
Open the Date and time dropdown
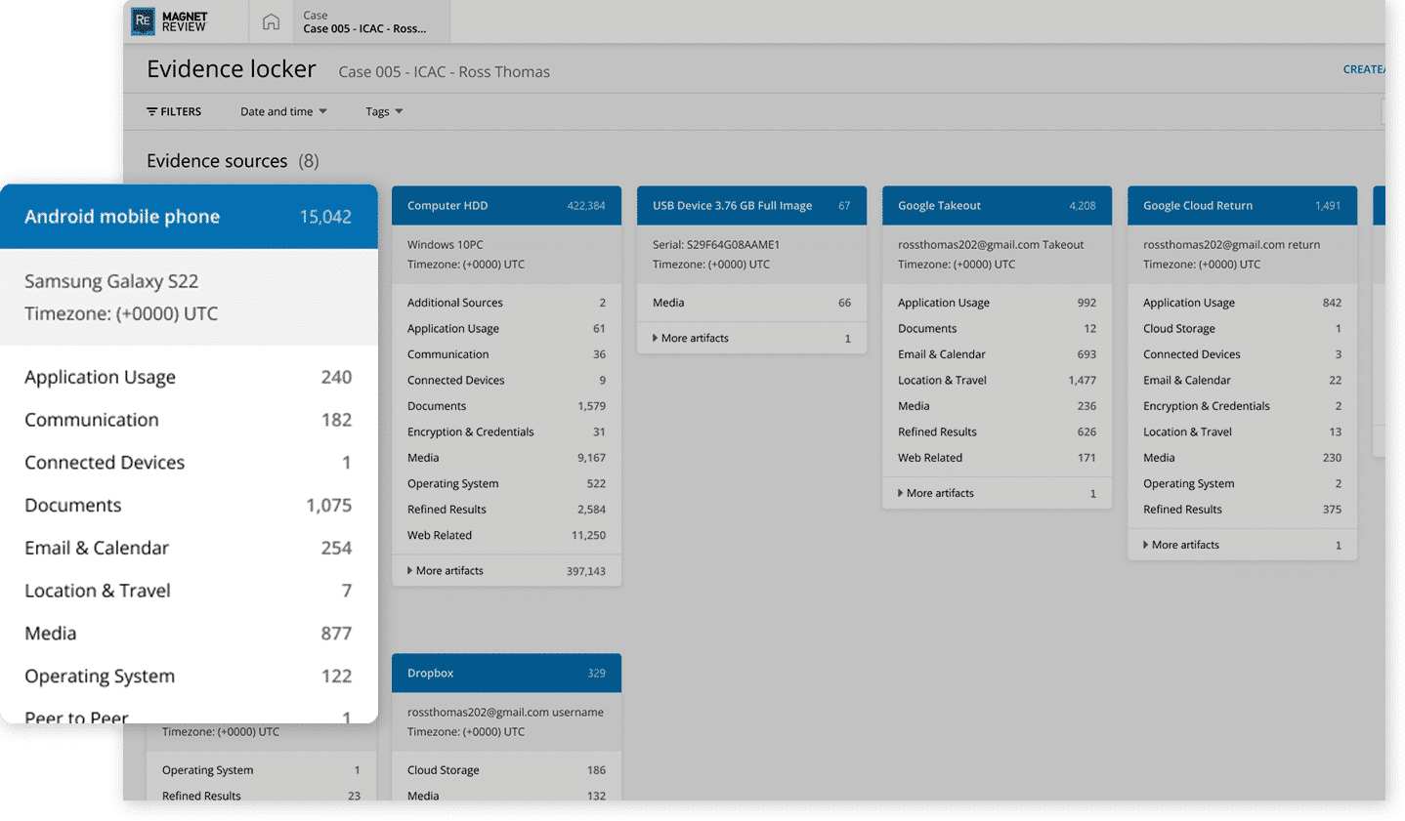(283, 111)
